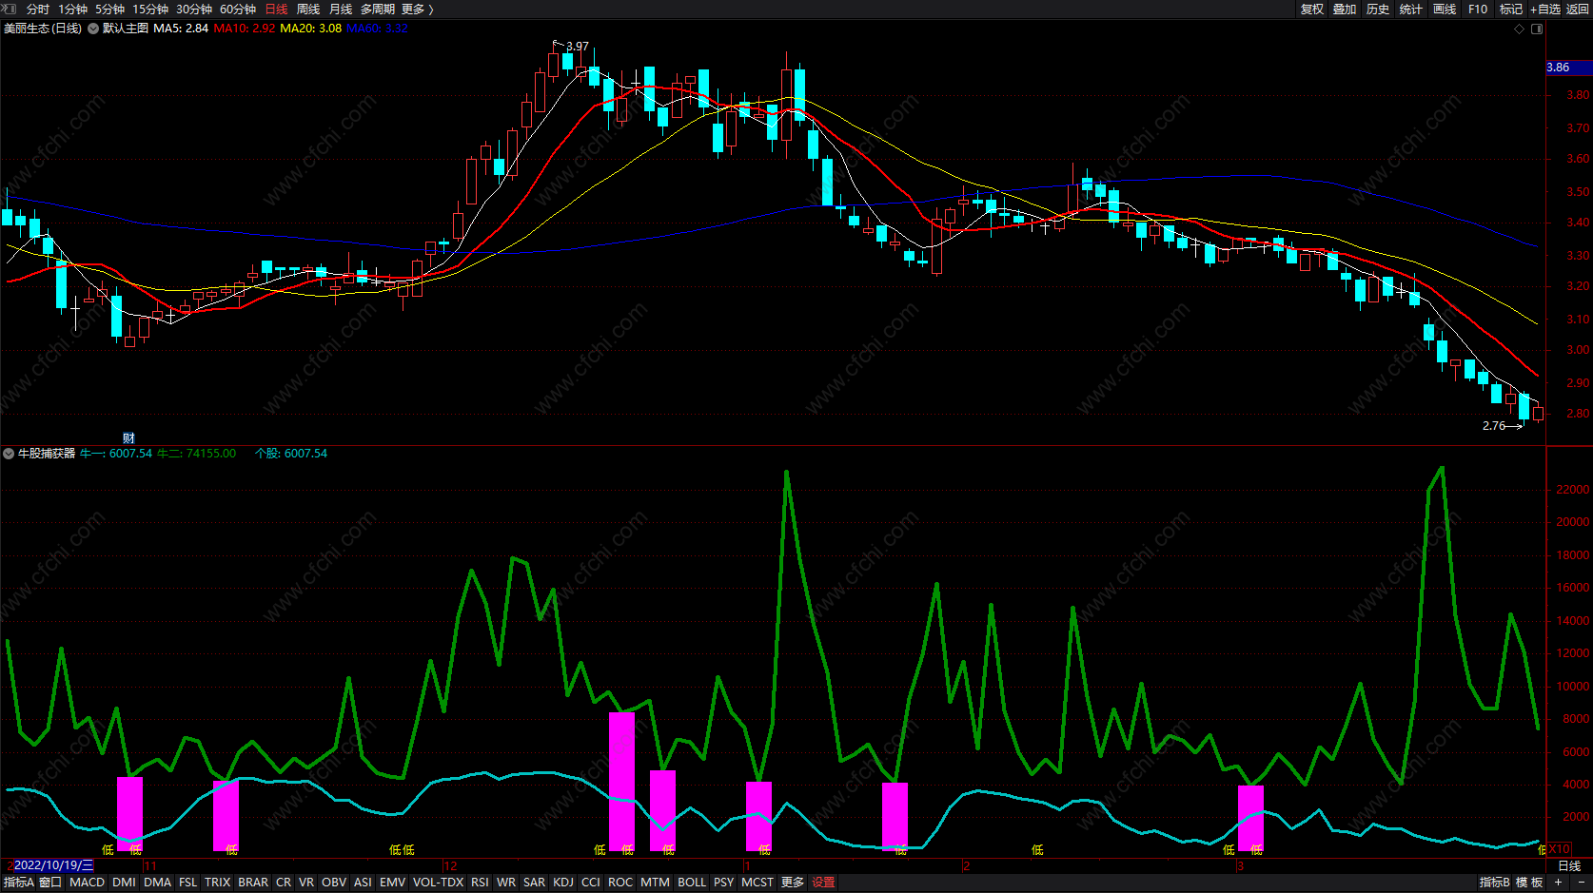Select the RSI indicator
Image resolution: width=1593 pixels, height=893 pixels.
click(x=480, y=883)
